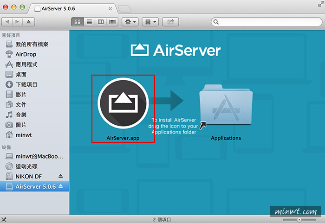Open 我的所有檔案 in sidebar

coord(35,44)
